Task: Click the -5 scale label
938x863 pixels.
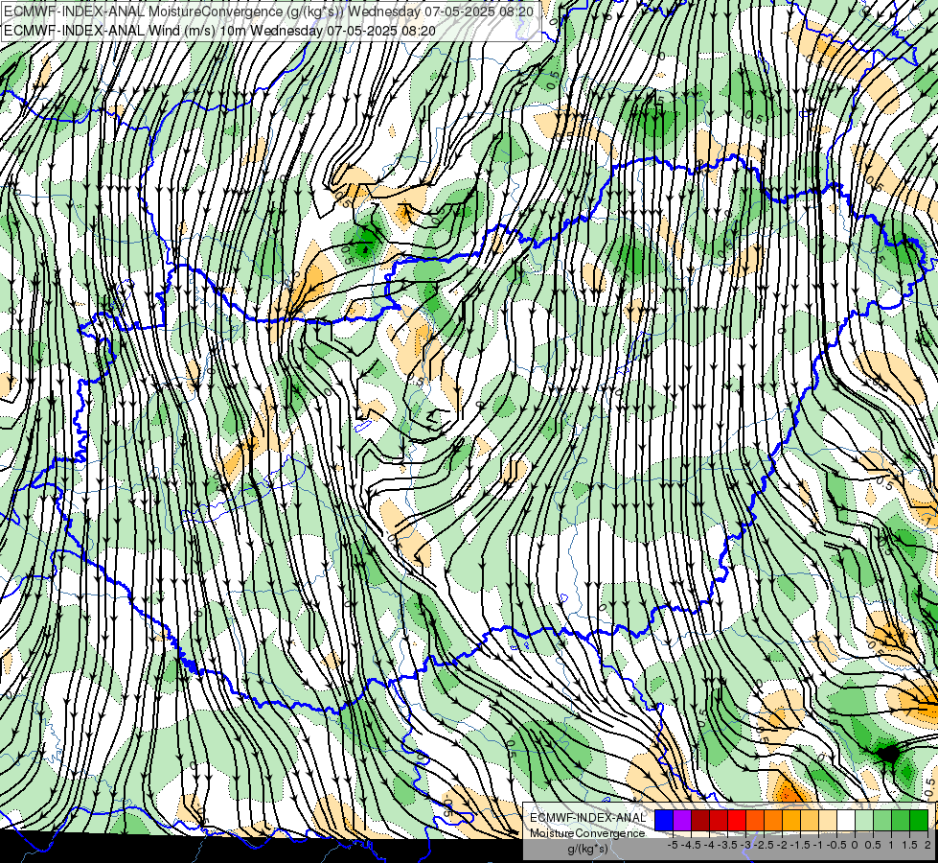Action: tap(673, 845)
